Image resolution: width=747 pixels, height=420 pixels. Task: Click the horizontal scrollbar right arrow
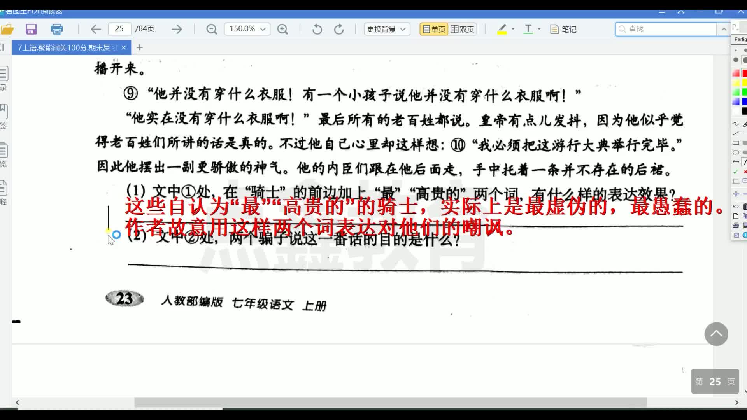[x=736, y=402]
